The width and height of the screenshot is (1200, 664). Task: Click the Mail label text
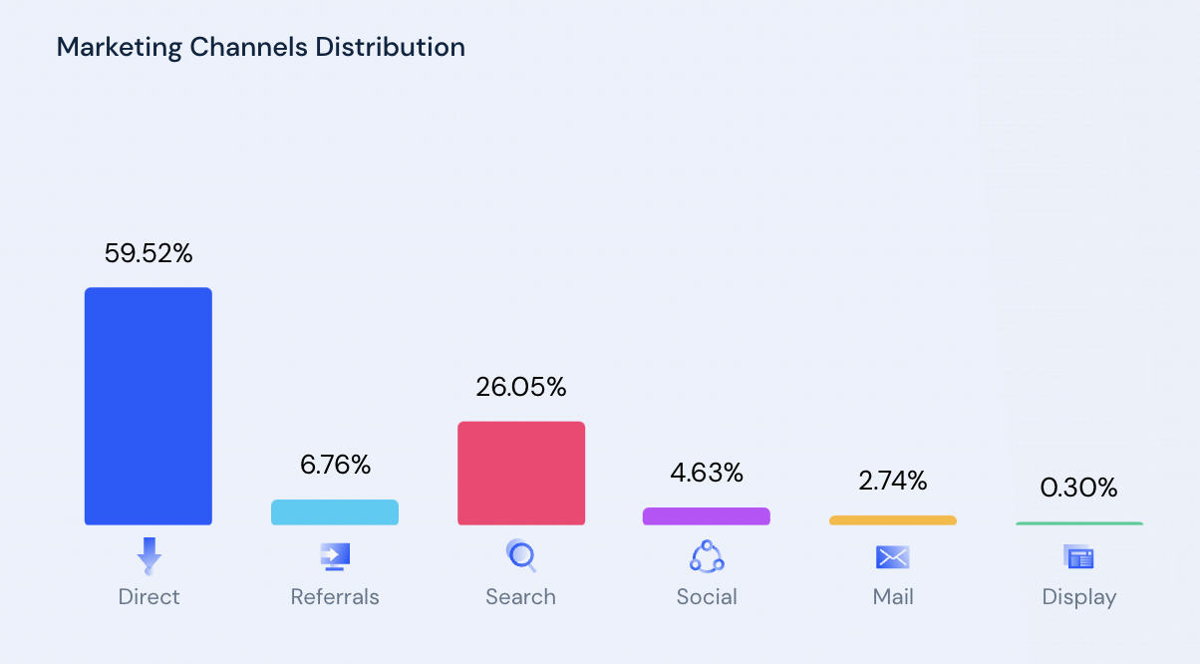tap(893, 597)
